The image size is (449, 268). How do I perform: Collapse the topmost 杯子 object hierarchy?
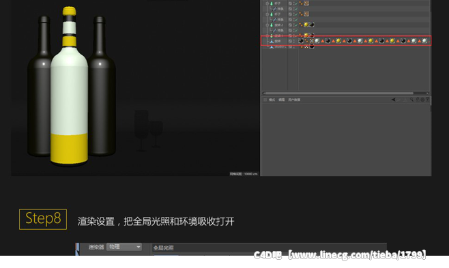tap(267, 3)
